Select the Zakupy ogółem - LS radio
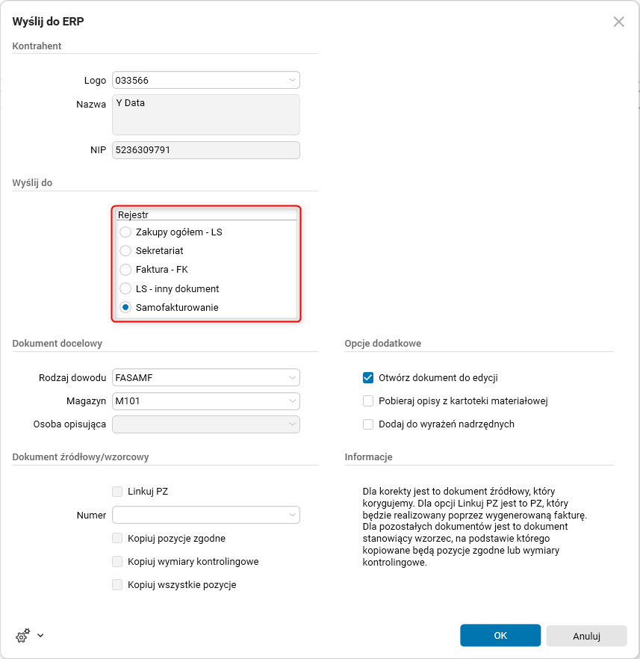Screen dimensions: 640x659 [x=125, y=232]
